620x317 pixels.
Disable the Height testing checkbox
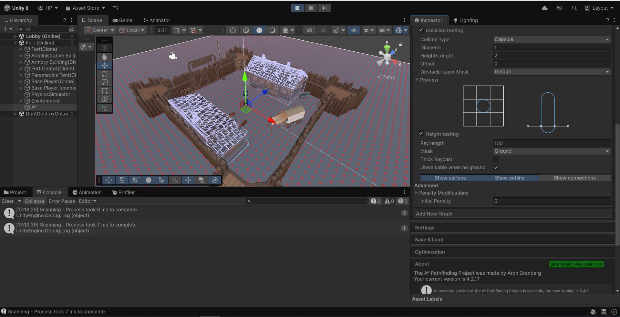click(421, 134)
